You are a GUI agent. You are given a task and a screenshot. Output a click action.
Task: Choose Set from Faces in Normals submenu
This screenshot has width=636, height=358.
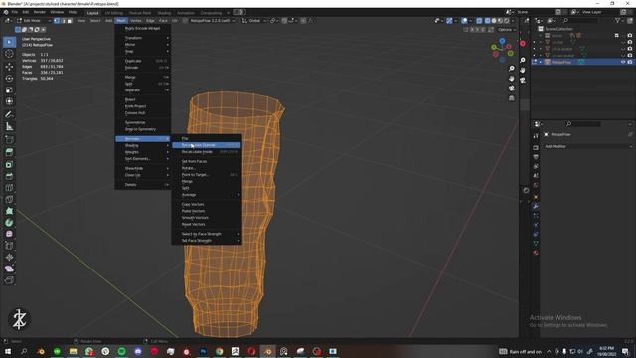click(207, 161)
